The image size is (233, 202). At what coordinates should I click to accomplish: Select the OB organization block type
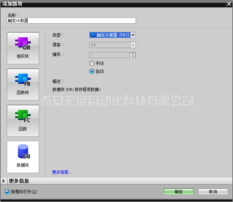click(x=23, y=48)
